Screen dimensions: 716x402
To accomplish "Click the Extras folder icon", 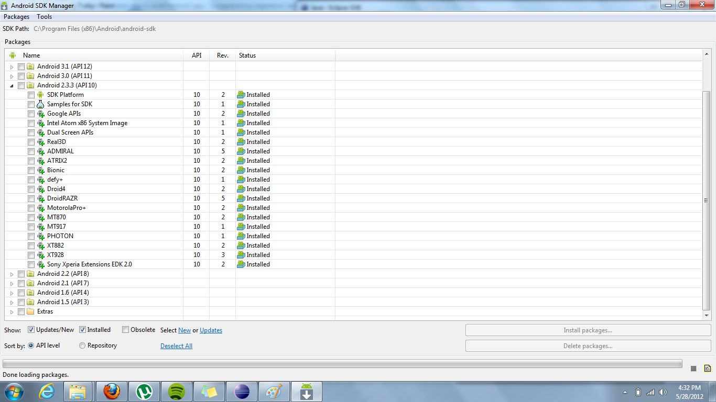I will [x=30, y=311].
